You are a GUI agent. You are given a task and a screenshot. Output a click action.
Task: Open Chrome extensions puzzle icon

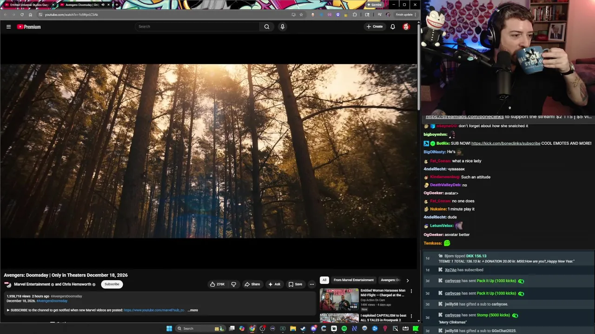355,14
